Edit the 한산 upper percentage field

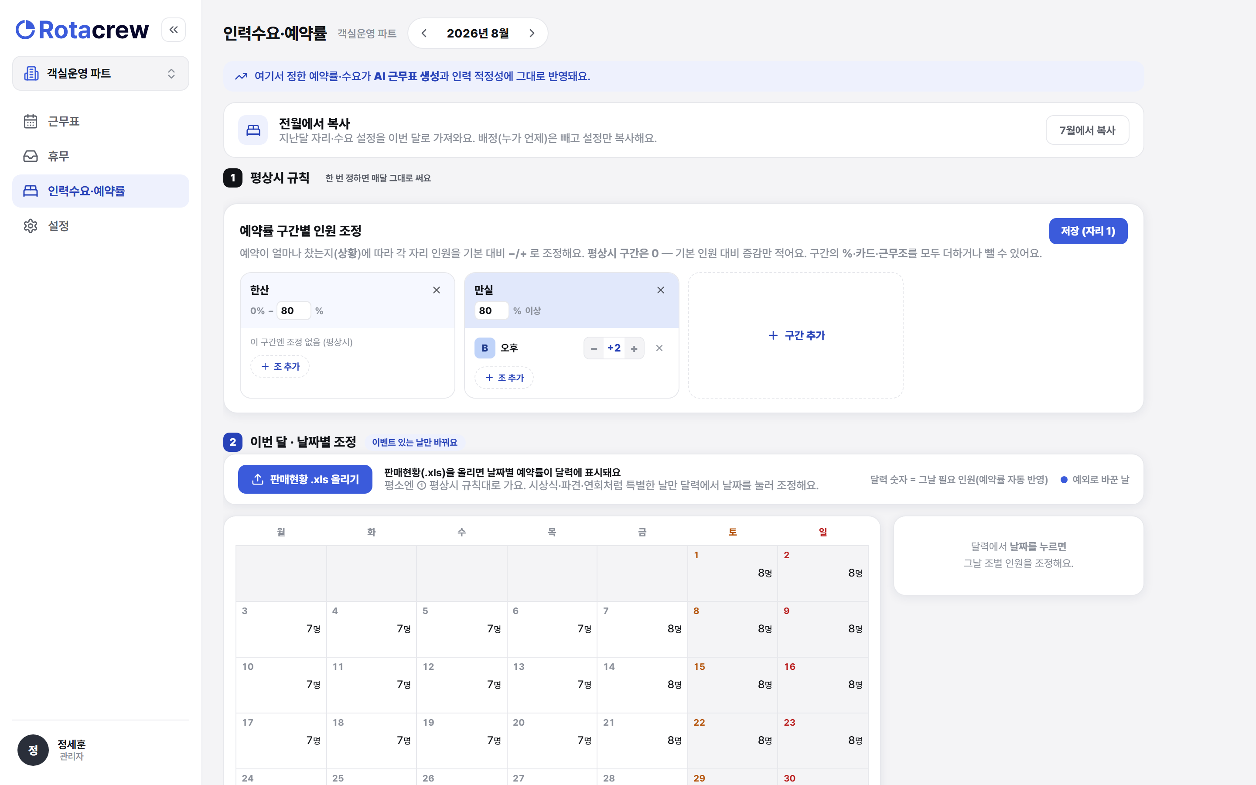pyautogui.click(x=294, y=311)
